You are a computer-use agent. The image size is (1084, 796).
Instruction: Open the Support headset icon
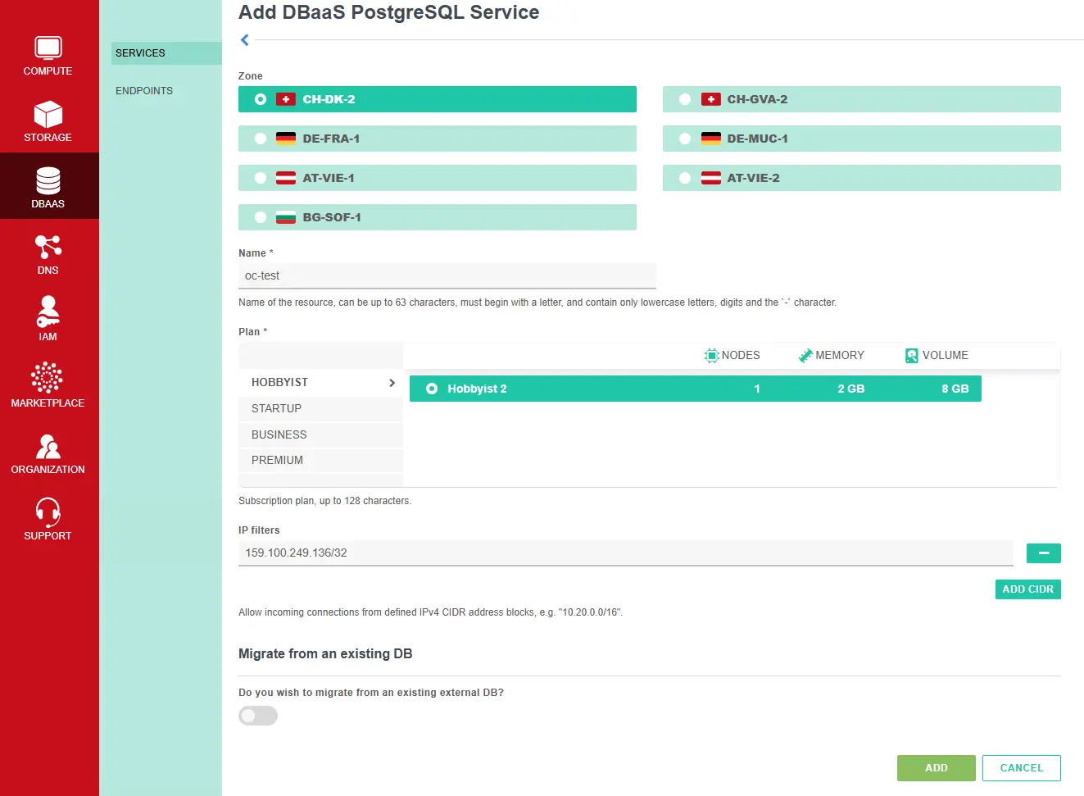pos(48,512)
